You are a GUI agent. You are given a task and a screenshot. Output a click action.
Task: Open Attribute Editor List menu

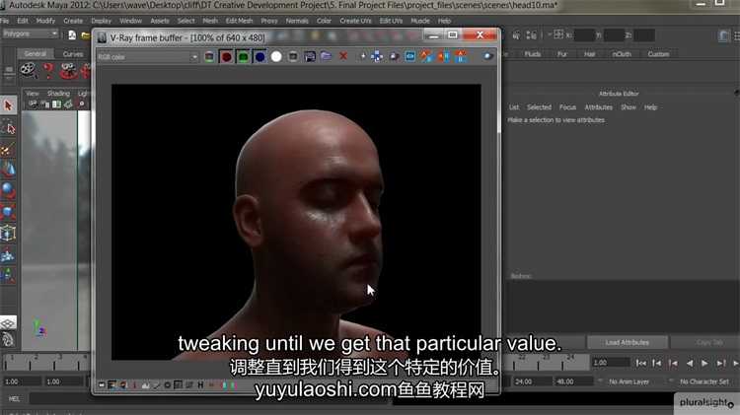514,107
